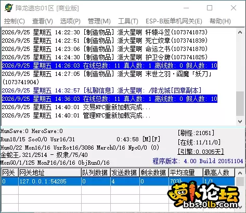Select the log line 护卫令牌(1073741825)

(105, 57)
